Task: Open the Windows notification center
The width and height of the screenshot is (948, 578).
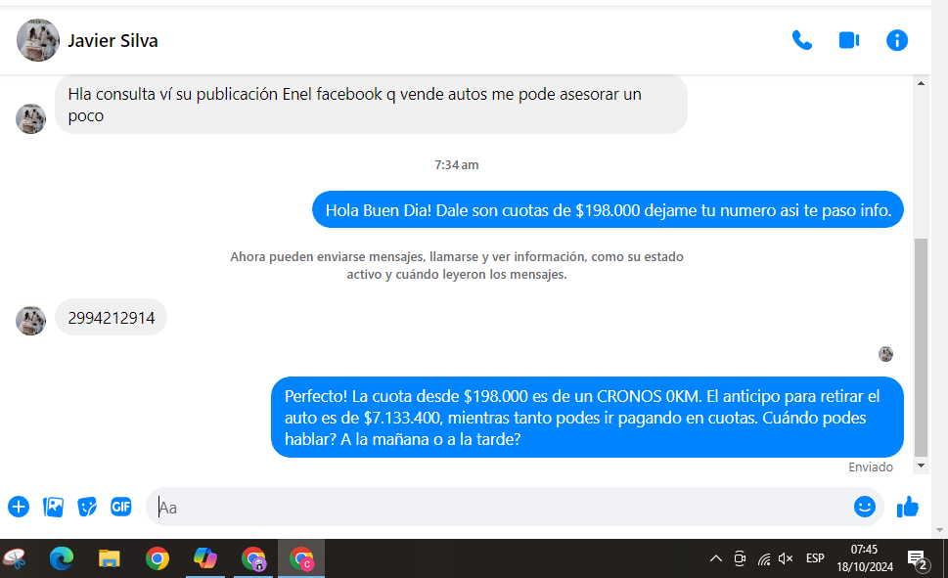Action: 917,559
